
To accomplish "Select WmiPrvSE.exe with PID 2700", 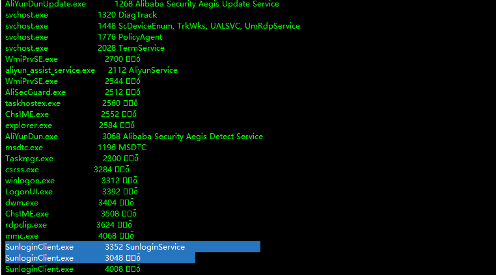I will (73, 59).
